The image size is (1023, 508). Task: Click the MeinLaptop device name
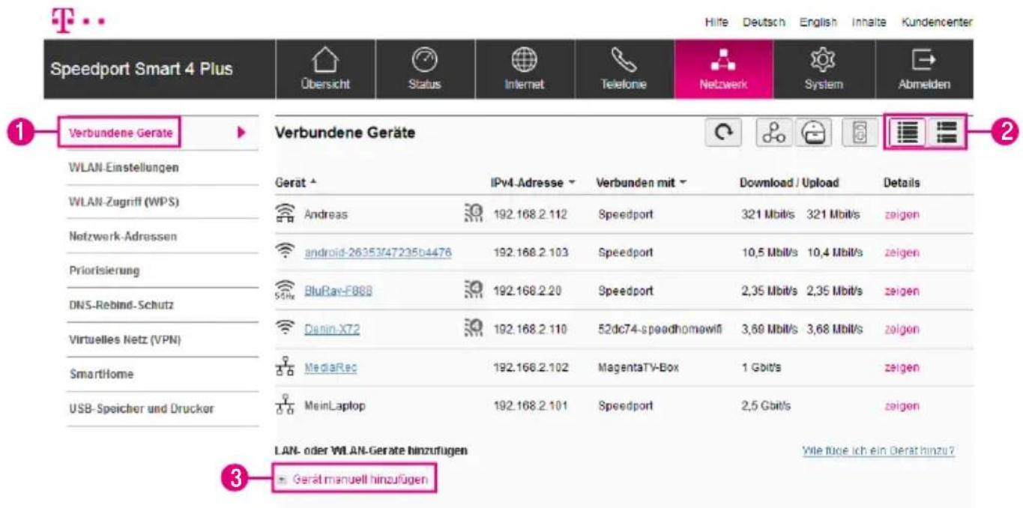pos(334,405)
